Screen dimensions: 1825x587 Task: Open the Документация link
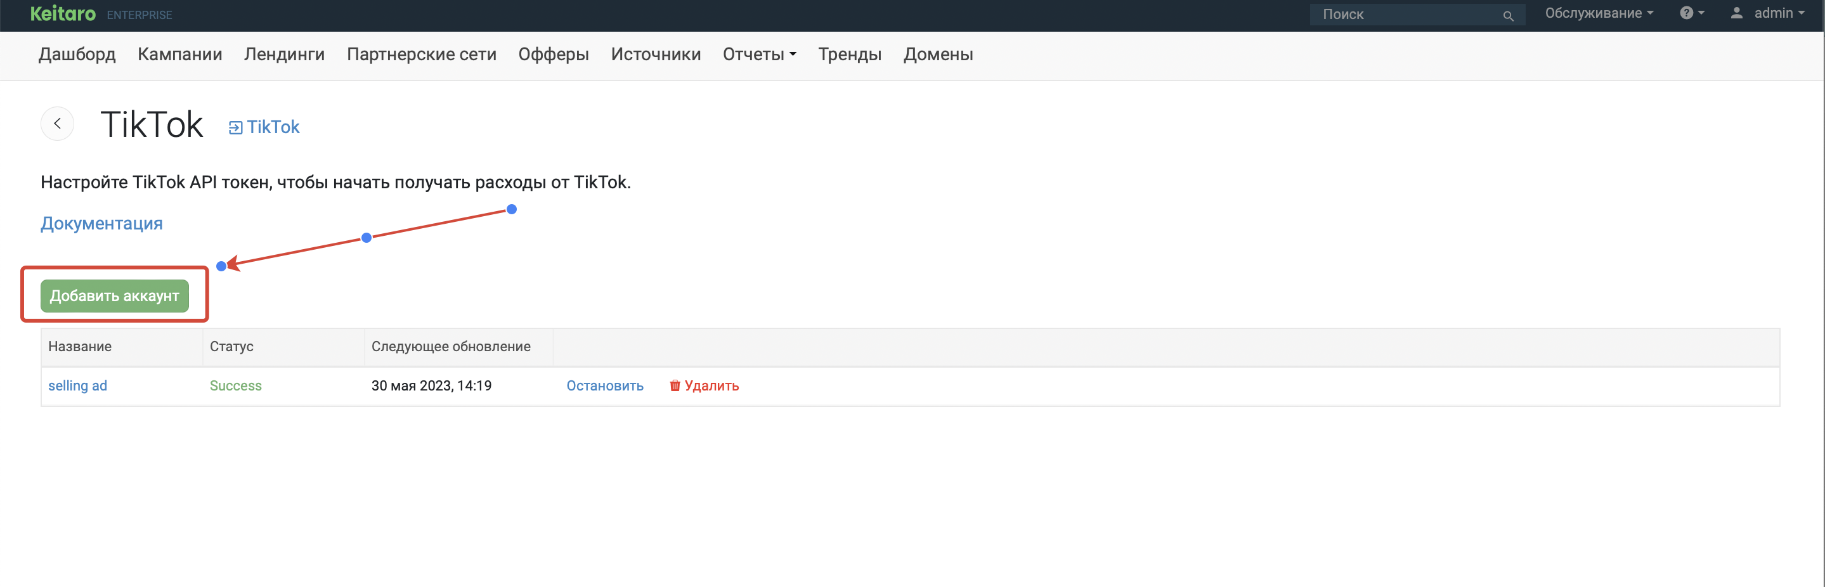point(101,224)
